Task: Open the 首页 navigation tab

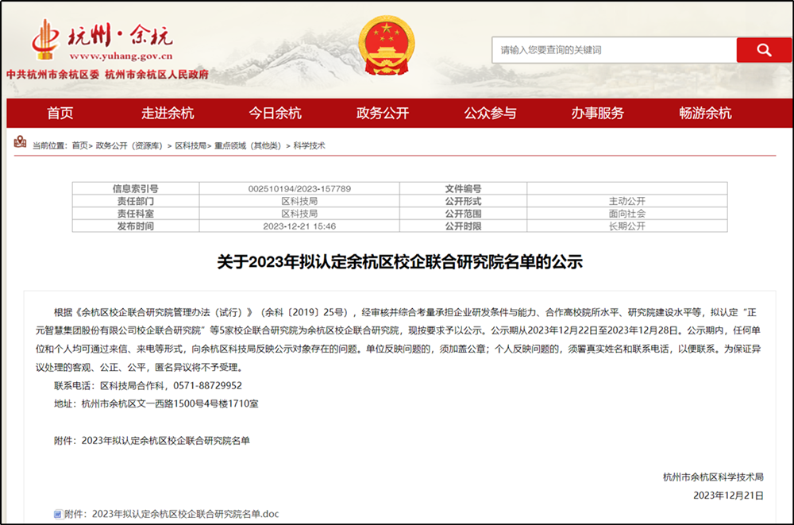Action: [60, 113]
